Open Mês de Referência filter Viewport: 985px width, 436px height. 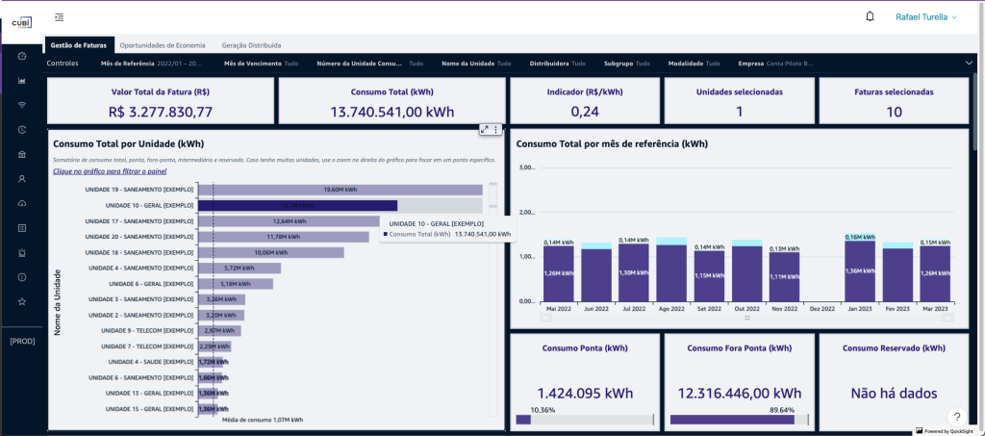point(152,64)
